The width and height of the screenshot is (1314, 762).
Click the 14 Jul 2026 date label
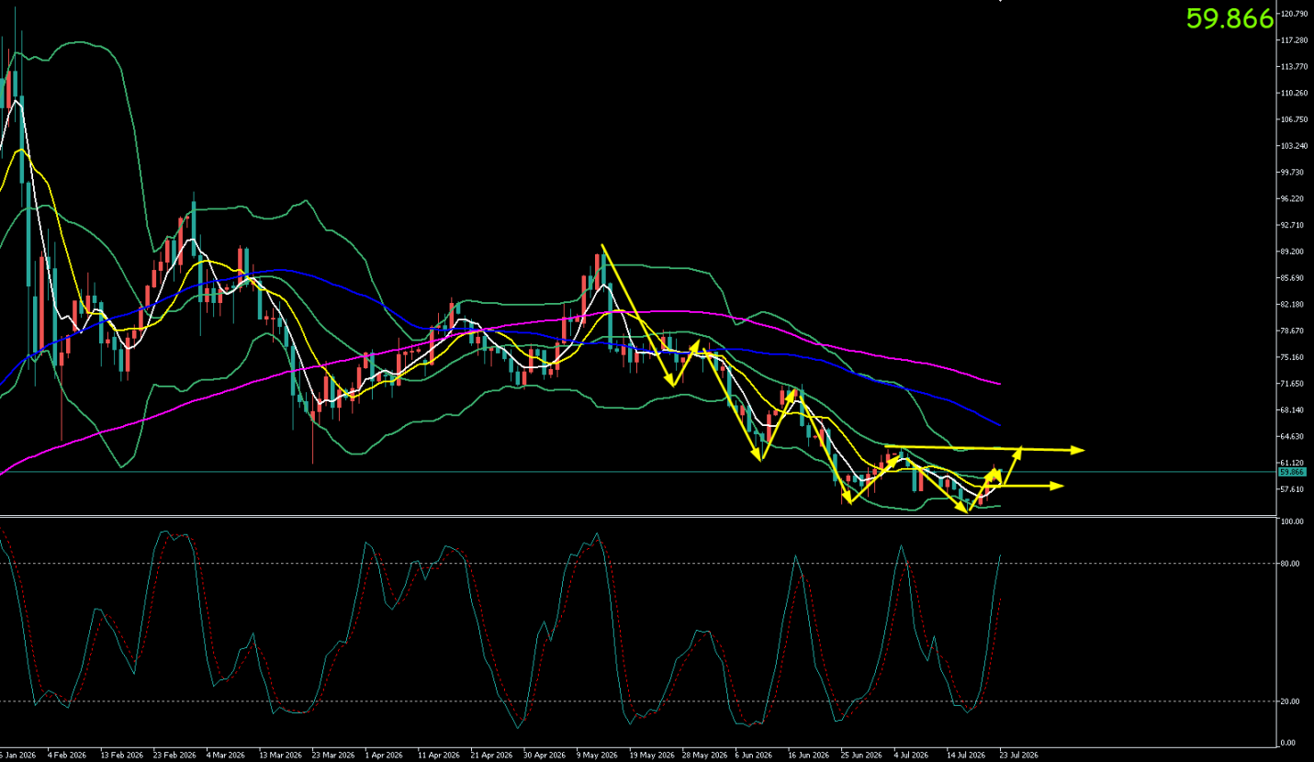coord(966,756)
